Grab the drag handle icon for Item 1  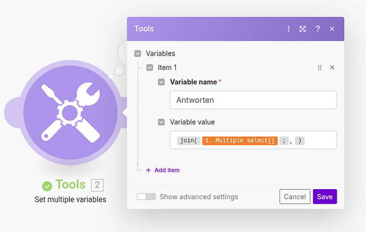319,68
